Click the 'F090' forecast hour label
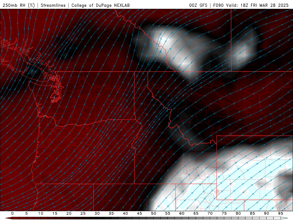Image resolution: width=293 pixels, height=220 pixels. coord(218,5)
